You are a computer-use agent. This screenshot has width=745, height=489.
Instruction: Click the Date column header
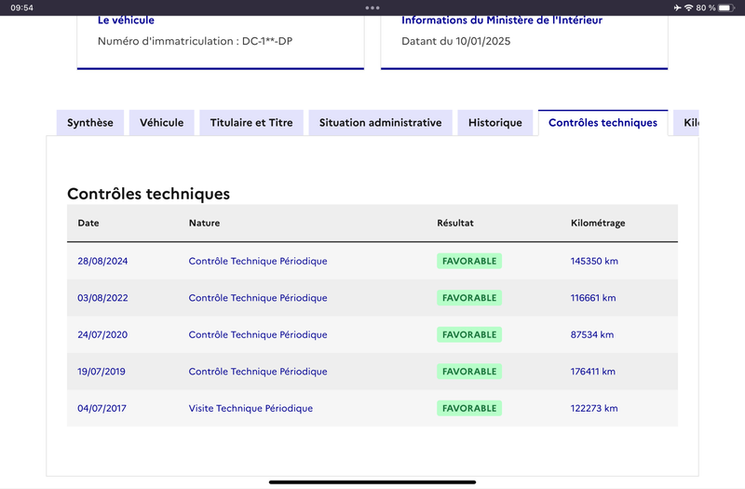click(x=88, y=223)
